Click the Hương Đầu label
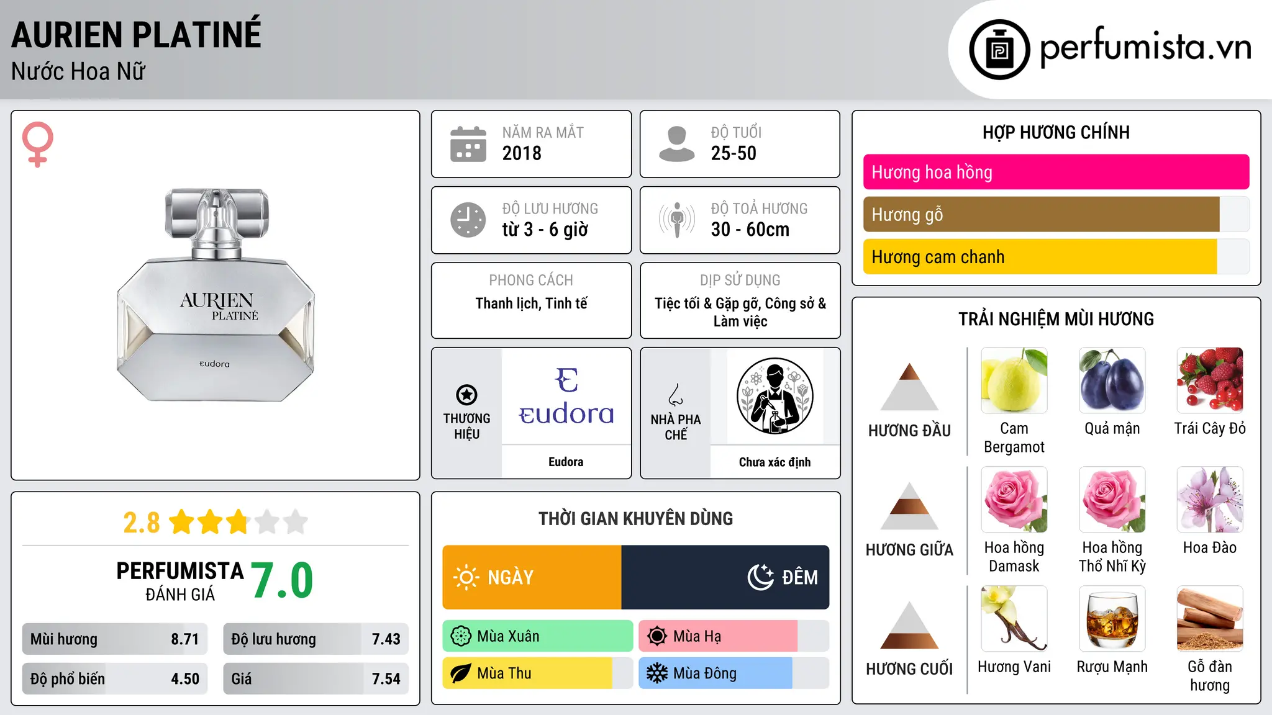Screen dimensions: 1272x715 tap(909, 431)
